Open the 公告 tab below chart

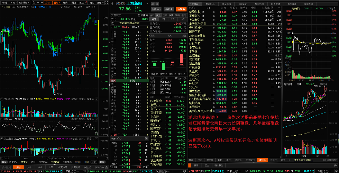point(51,167)
